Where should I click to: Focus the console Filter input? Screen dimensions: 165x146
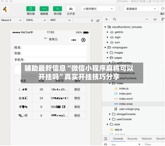[154, 144]
